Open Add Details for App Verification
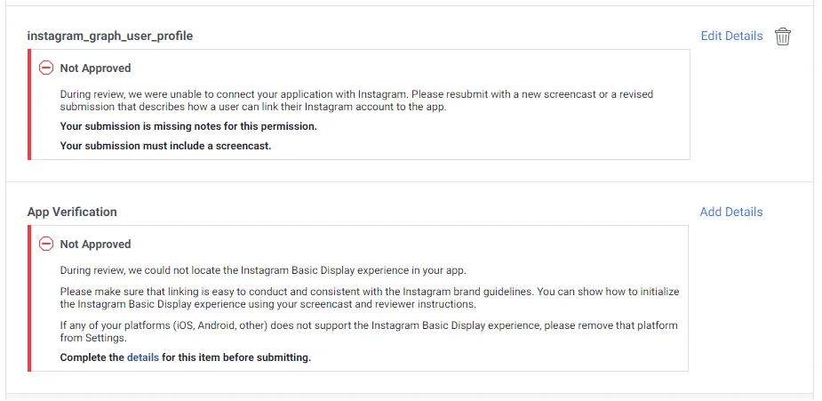 pyautogui.click(x=730, y=212)
